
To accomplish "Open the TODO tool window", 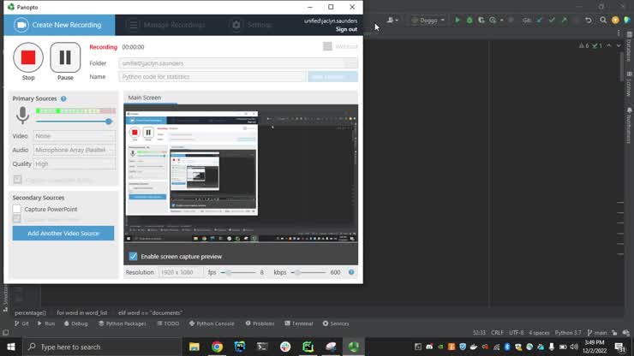I will point(168,323).
